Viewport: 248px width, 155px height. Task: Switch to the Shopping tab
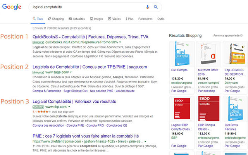click(56, 19)
